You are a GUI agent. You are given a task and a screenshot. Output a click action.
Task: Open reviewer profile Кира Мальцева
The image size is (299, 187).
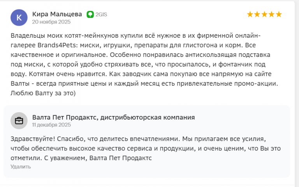pos(57,14)
